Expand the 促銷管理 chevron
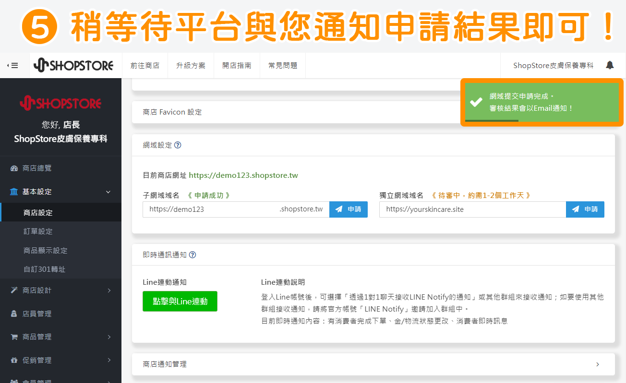Screen dimensions: 626x383 click(x=109, y=360)
